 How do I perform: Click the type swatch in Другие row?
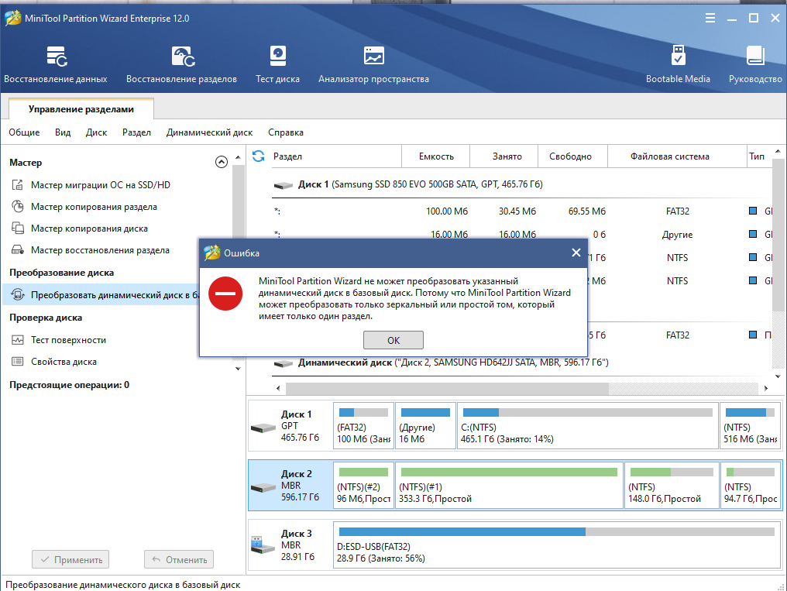tap(753, 234)
